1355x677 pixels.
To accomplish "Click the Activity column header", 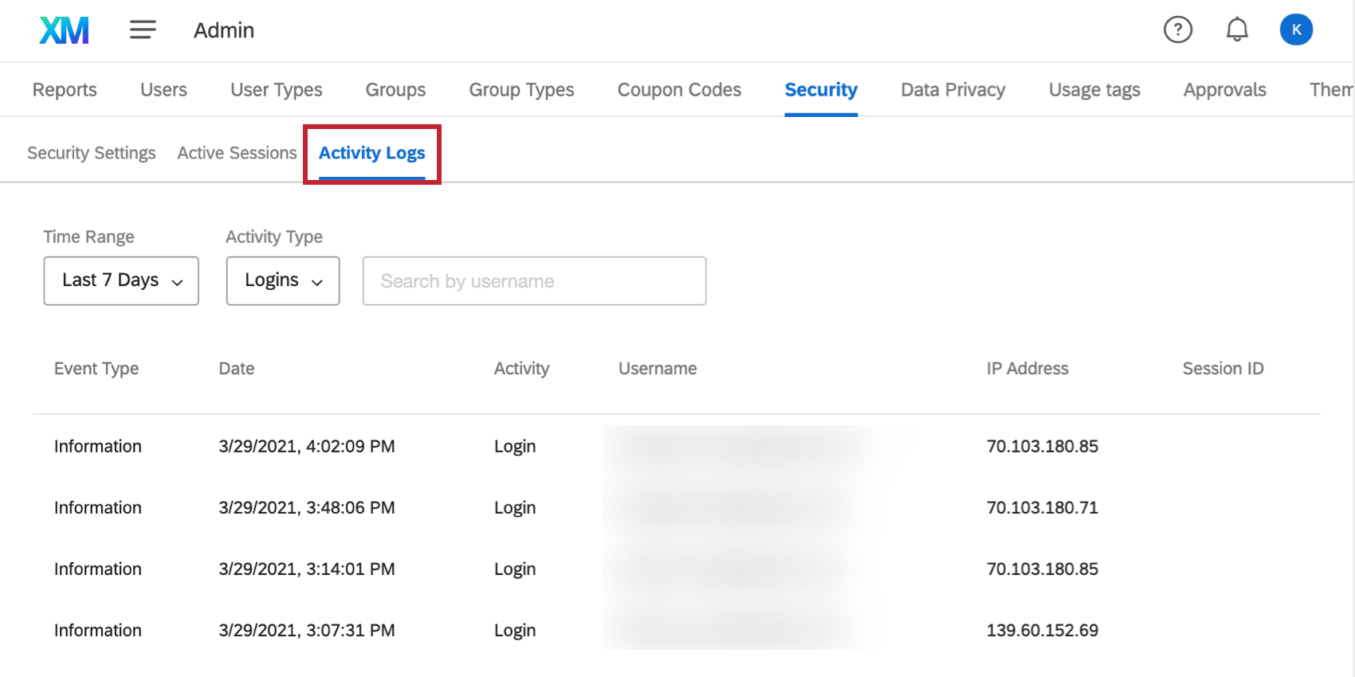I will tap(521, 369).
